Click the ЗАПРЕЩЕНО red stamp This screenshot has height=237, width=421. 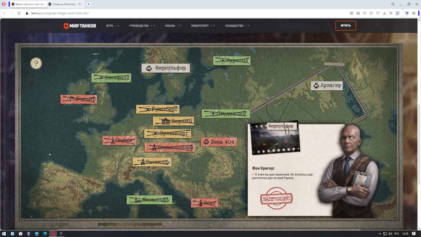[x=276, y=198]
